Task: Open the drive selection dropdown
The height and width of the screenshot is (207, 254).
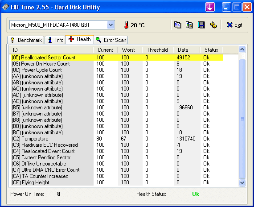Action: click(x=111, y=25)
